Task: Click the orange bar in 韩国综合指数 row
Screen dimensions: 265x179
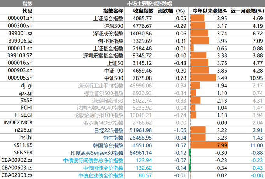Action: tap(208, 145)
